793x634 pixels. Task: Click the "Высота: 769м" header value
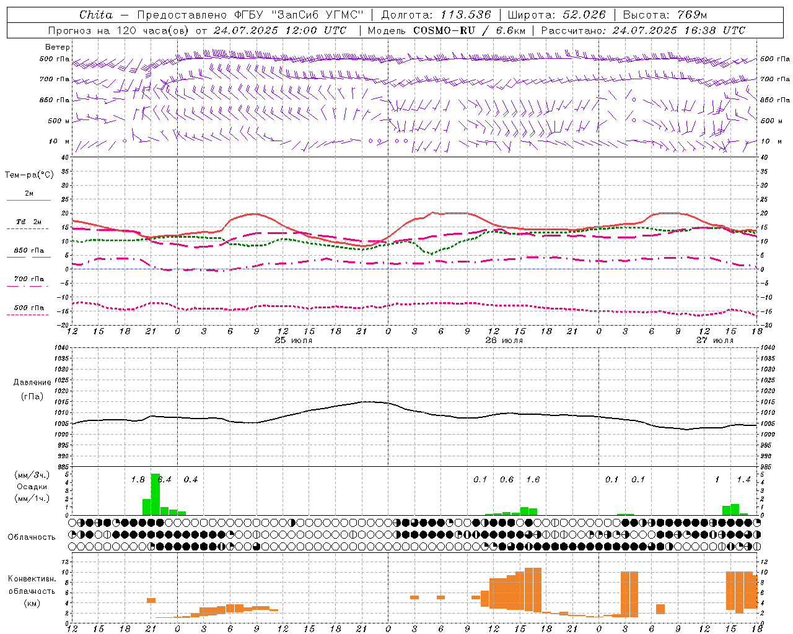coord(665,15)
